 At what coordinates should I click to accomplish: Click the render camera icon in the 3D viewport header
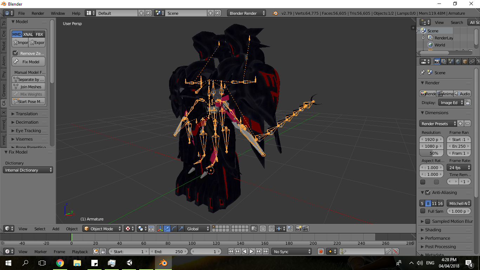[298, 229]
